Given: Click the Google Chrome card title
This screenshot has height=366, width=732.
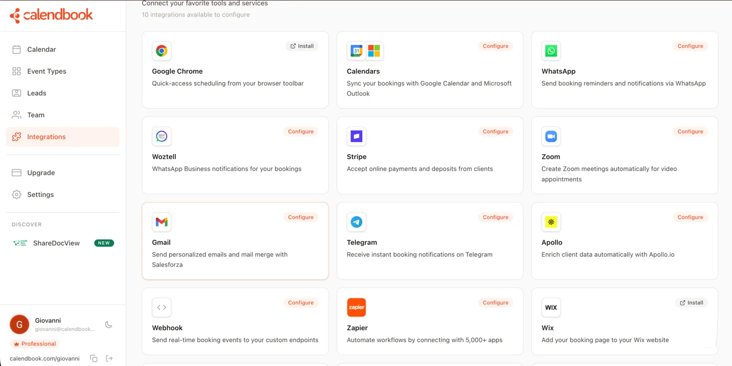Looking at the screenshot, I should 177,71.
